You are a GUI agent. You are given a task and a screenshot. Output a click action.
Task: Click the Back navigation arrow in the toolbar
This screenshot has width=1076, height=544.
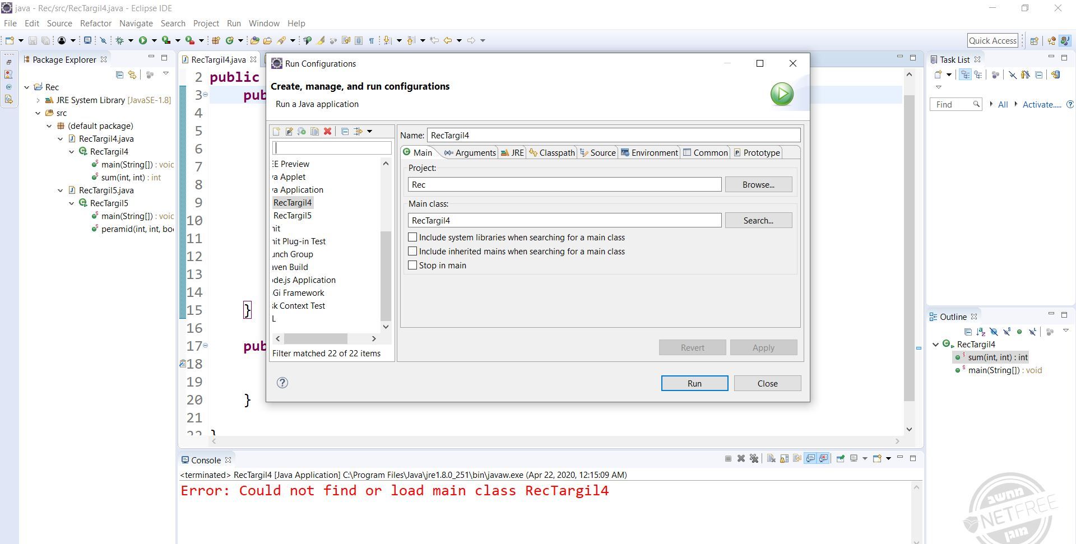pos(448,40)
